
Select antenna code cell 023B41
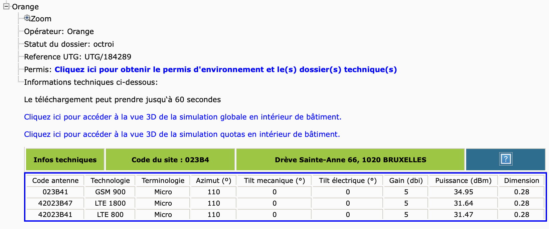pyautogui.click(x=55, y=192)
